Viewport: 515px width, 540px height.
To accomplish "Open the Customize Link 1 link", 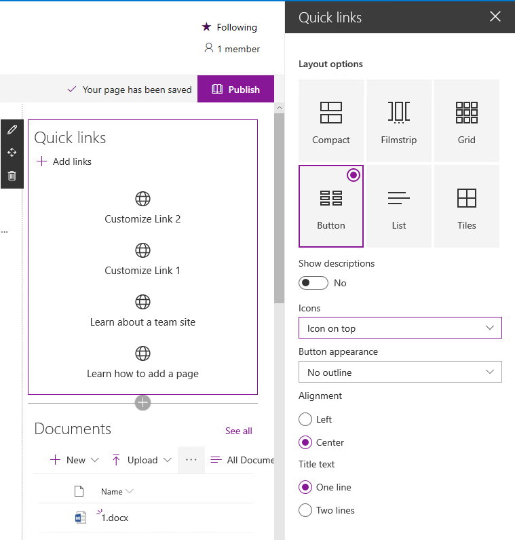I will 142,271.
